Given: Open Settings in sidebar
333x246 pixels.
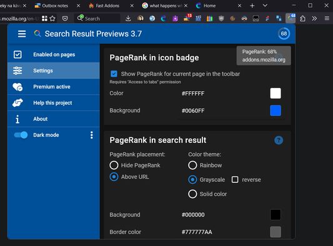Looking at the screenshot, I should click(54, 71).
